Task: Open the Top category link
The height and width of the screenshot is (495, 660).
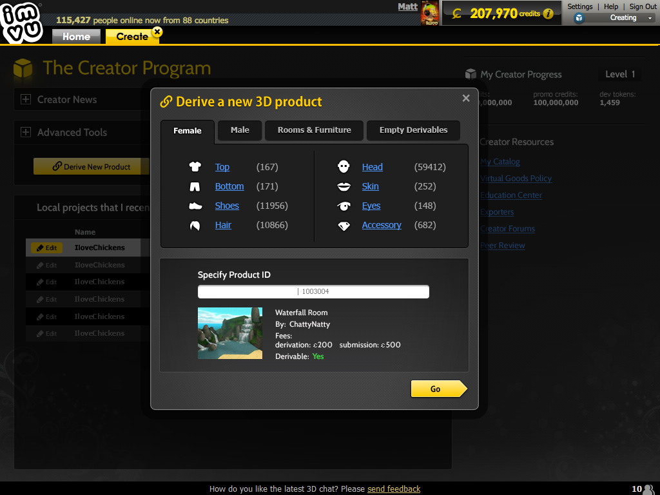Action: click(222, 167)
